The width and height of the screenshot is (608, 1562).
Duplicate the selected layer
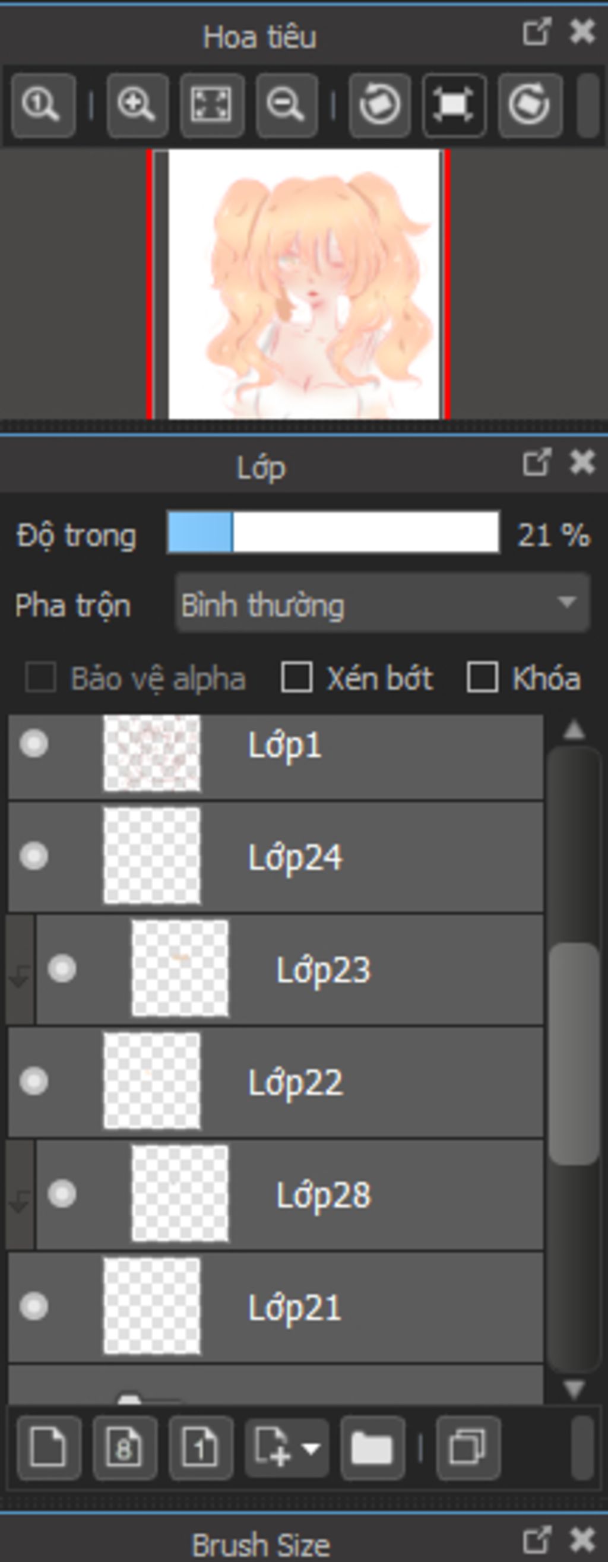tap(468, 1449)
